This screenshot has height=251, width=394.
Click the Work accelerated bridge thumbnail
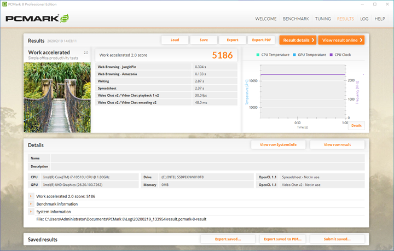pyautogui.click(x=56, y=96)
